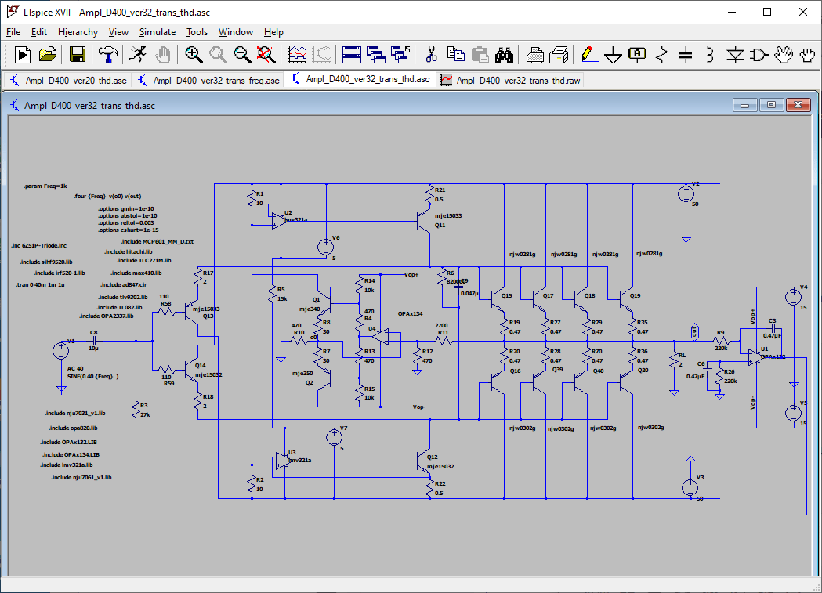Zoom in using the plus magnifier icon
The width and height of the screenshot is (822, 593).
pos(194,55)
